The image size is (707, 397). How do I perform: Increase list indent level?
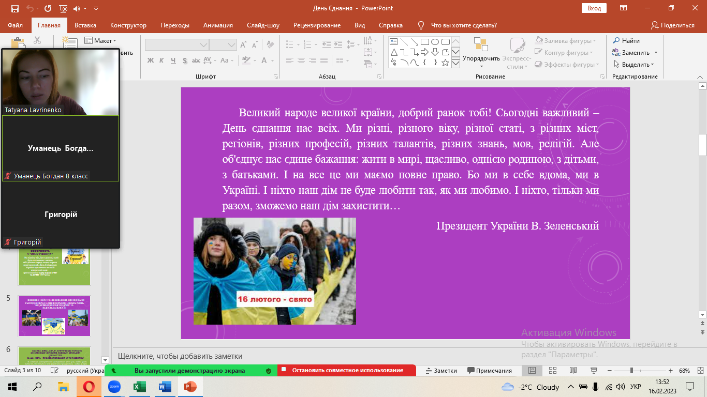337,45
